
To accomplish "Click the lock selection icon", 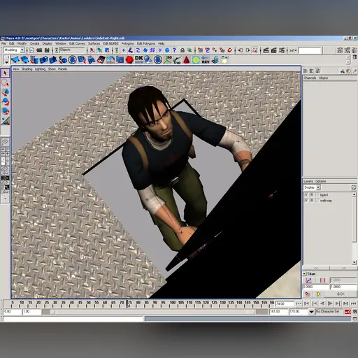I will point(182,50).
